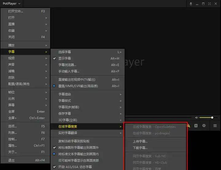Click 打开文件... menu item
This screenshot has height=170, width=221.
(x=25, y=11)
